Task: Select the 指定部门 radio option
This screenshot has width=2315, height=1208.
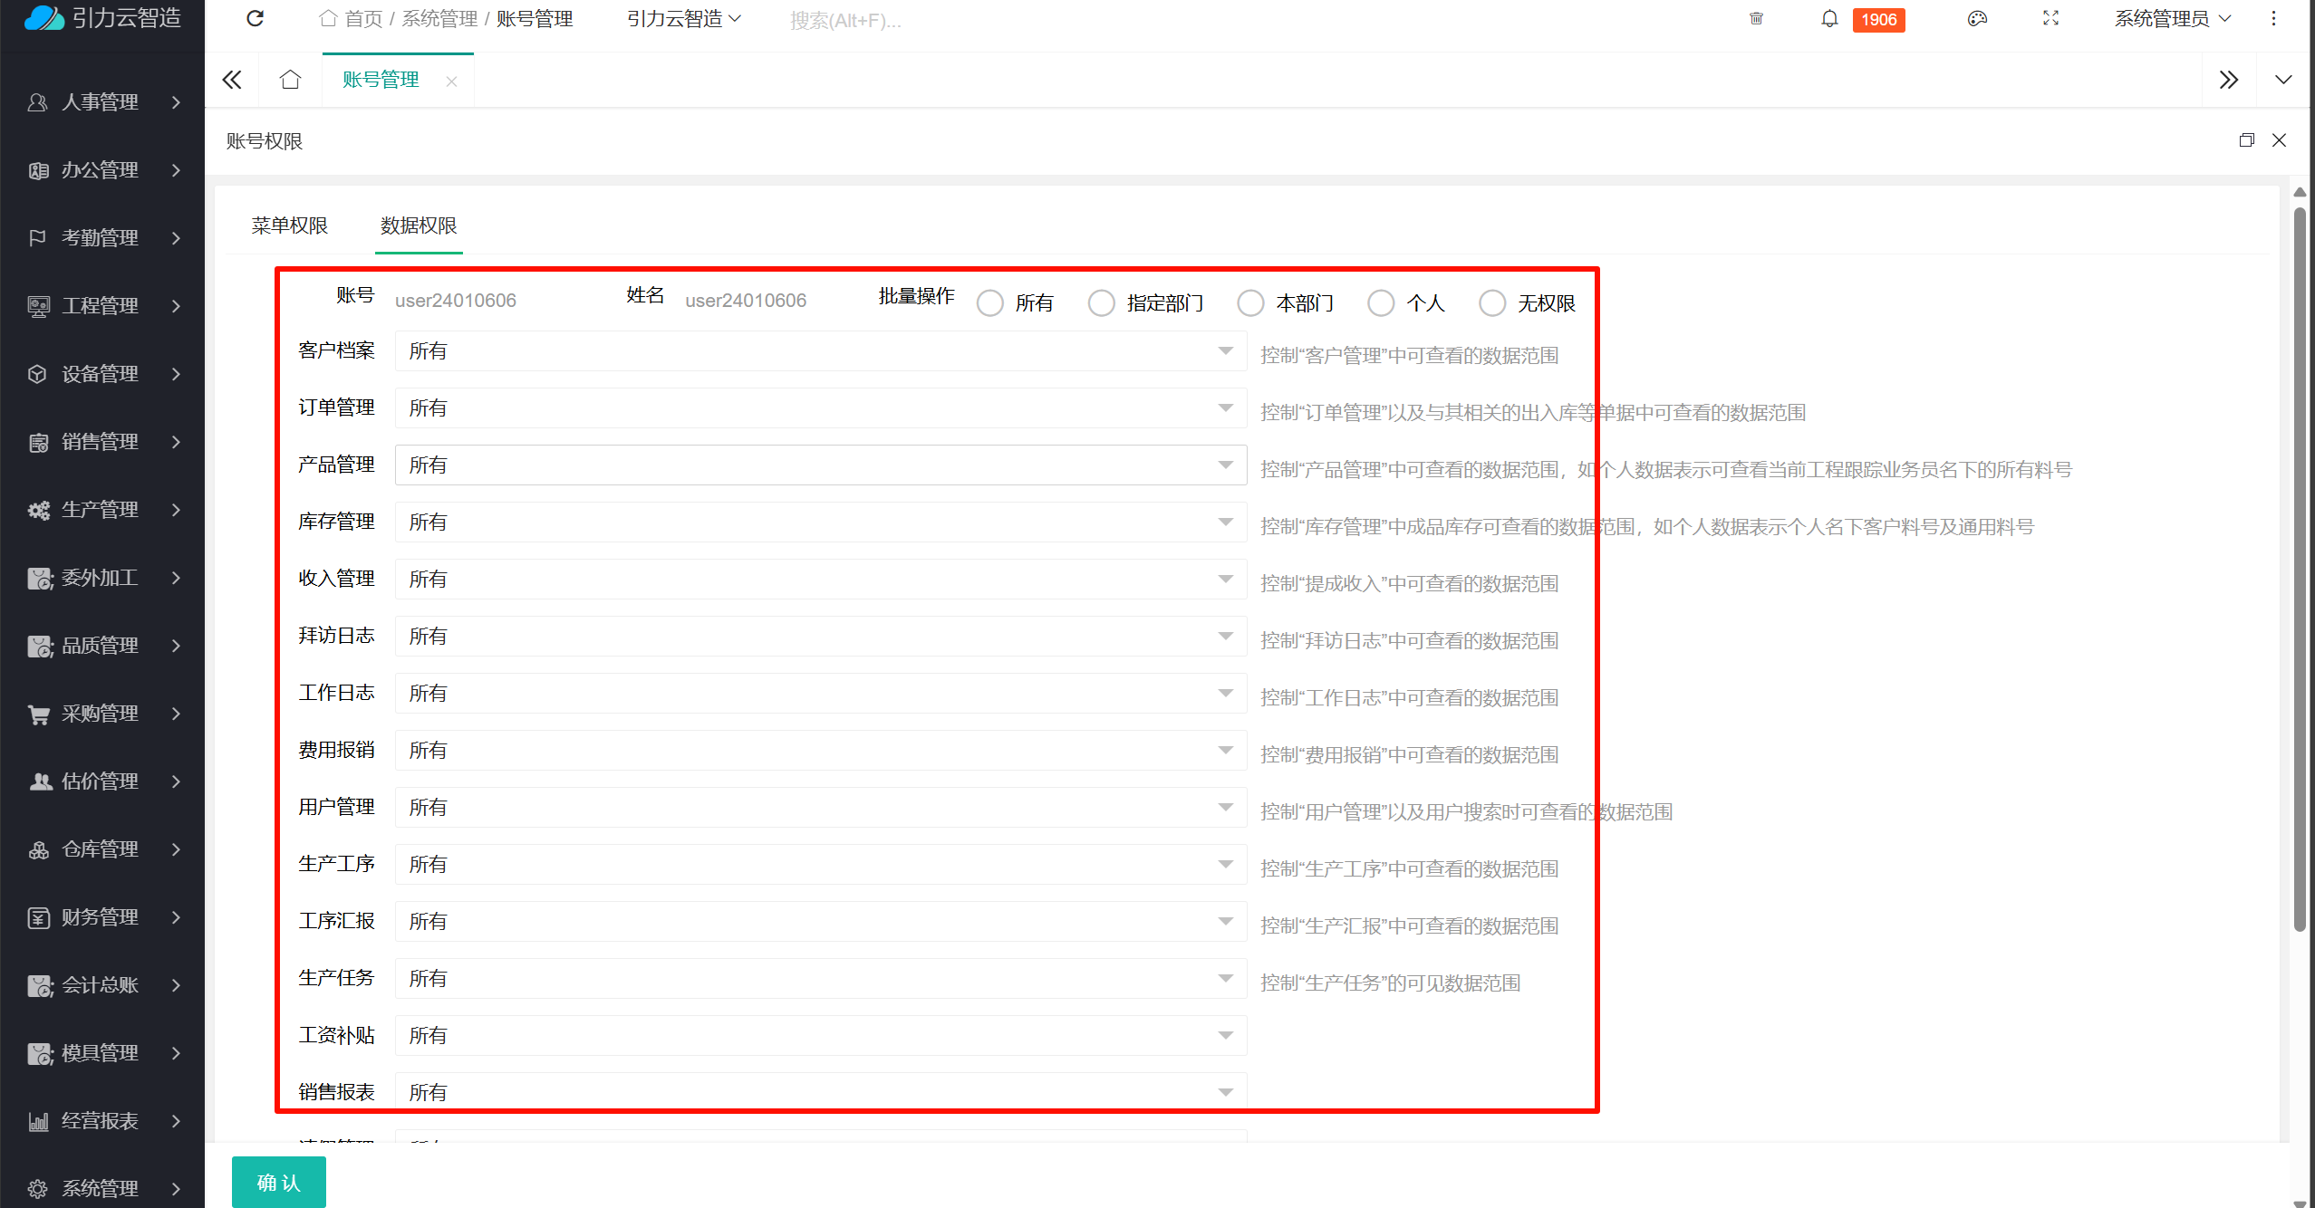Action: click(1102, 303)
